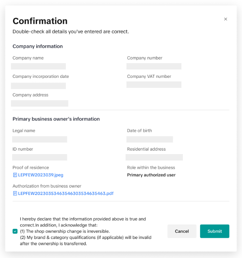Click the 'Primary authorized user' role text
This screenshot has height=258, width=242.
[x=151, y=175]
